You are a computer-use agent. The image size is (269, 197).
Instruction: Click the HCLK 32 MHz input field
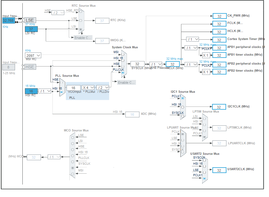click(x=172, y=64)
